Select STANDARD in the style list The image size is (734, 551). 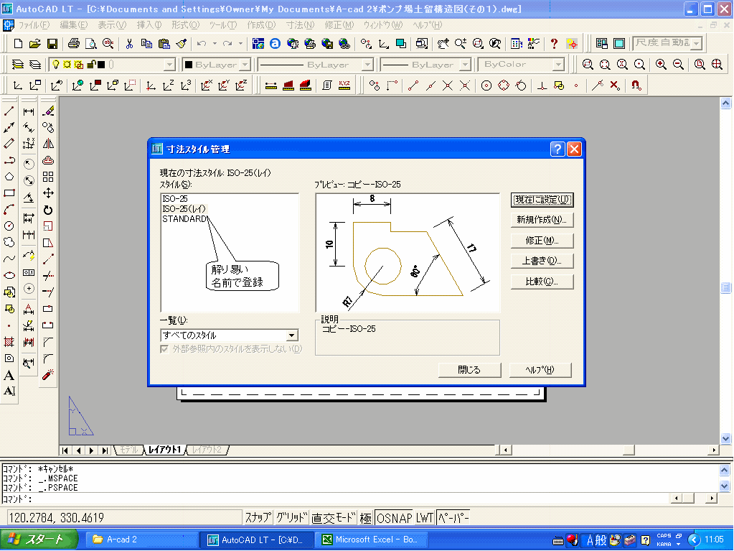tap(184, 219)
